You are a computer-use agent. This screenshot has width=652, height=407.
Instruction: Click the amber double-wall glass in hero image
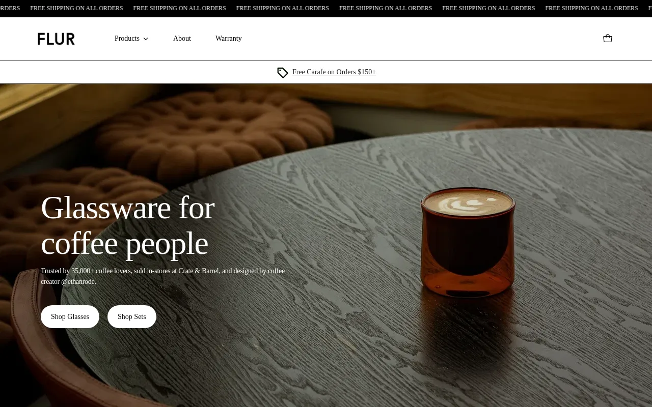[468, 243]
